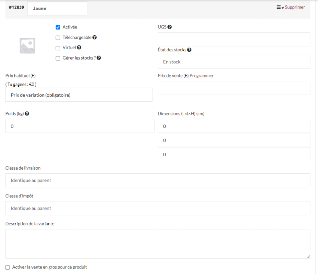Click the 'Tu gagnes : €0' text

[21, 85]
